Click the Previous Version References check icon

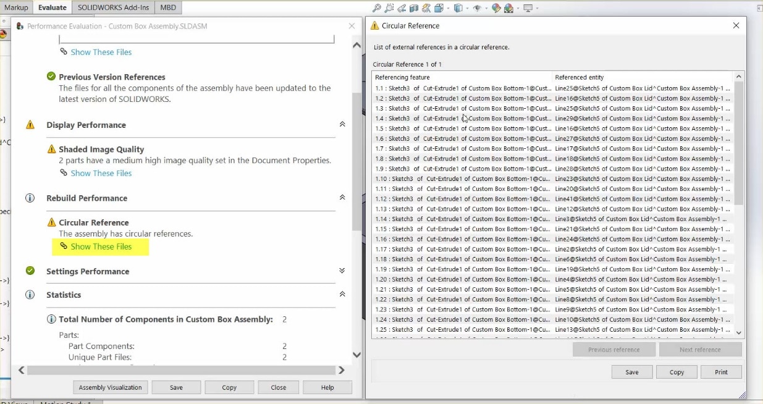point(51,77)
